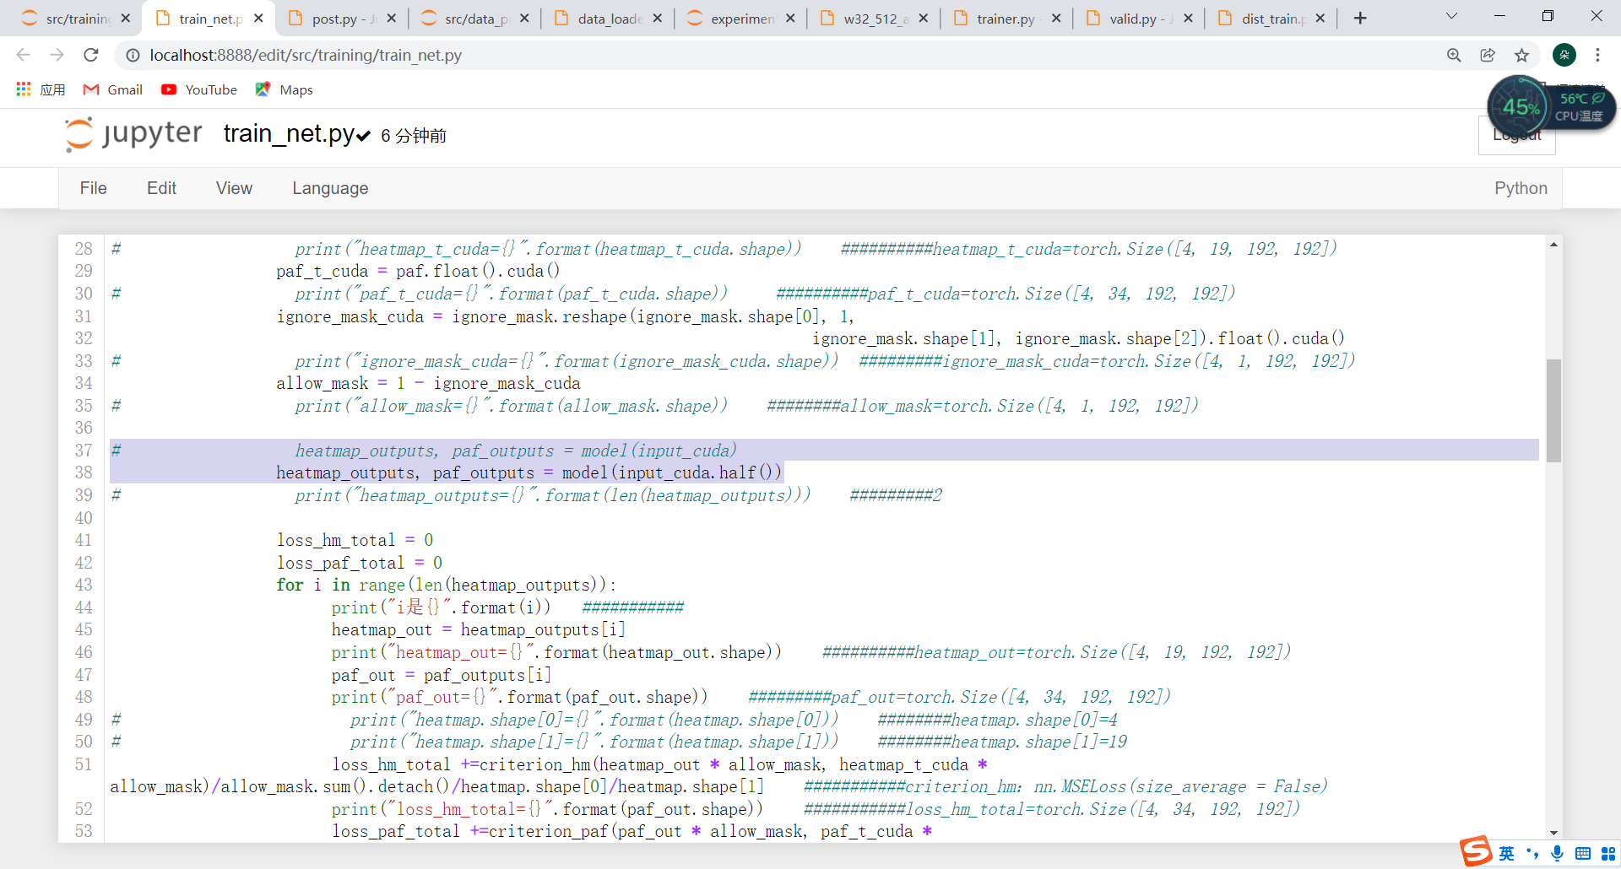Reload the current page
Image resolution: width=1621 pixels, height=869 pixels.
pos(91,55)
